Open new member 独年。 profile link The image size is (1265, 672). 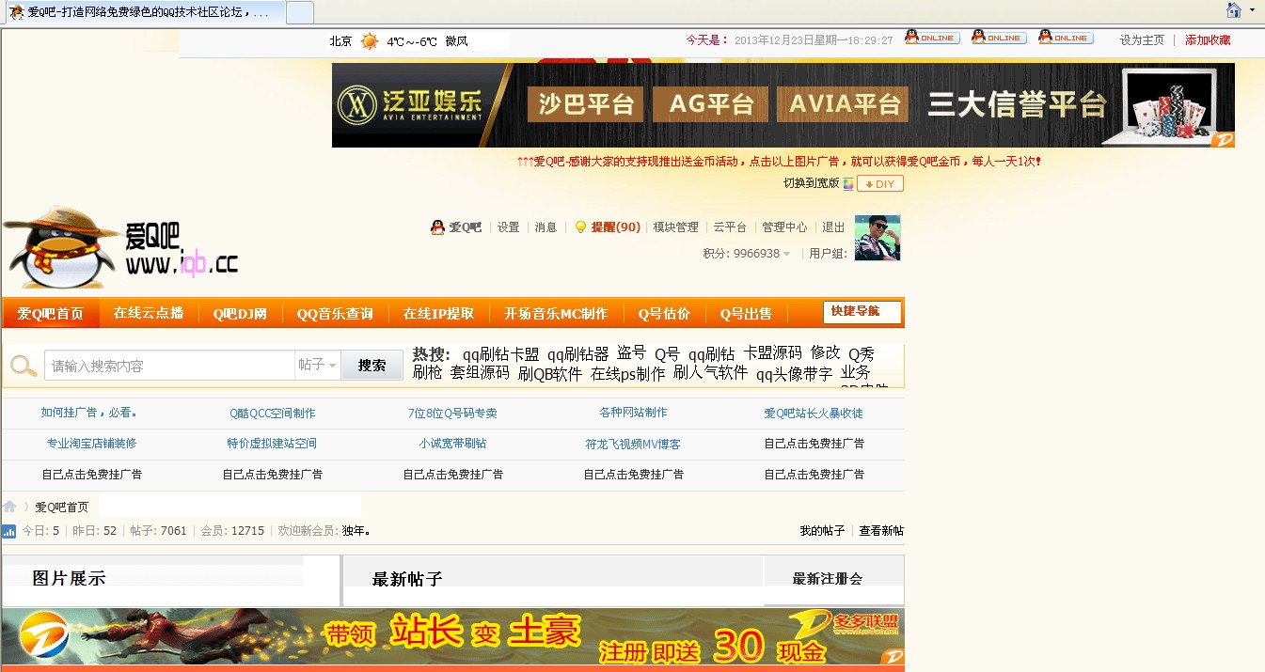pyautogui.click(x=356, y=531)
